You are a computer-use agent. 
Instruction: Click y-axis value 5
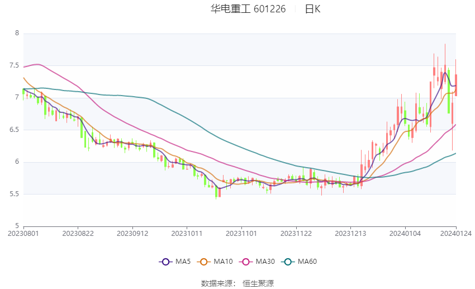pyautogui.click(x=17, y=226)
